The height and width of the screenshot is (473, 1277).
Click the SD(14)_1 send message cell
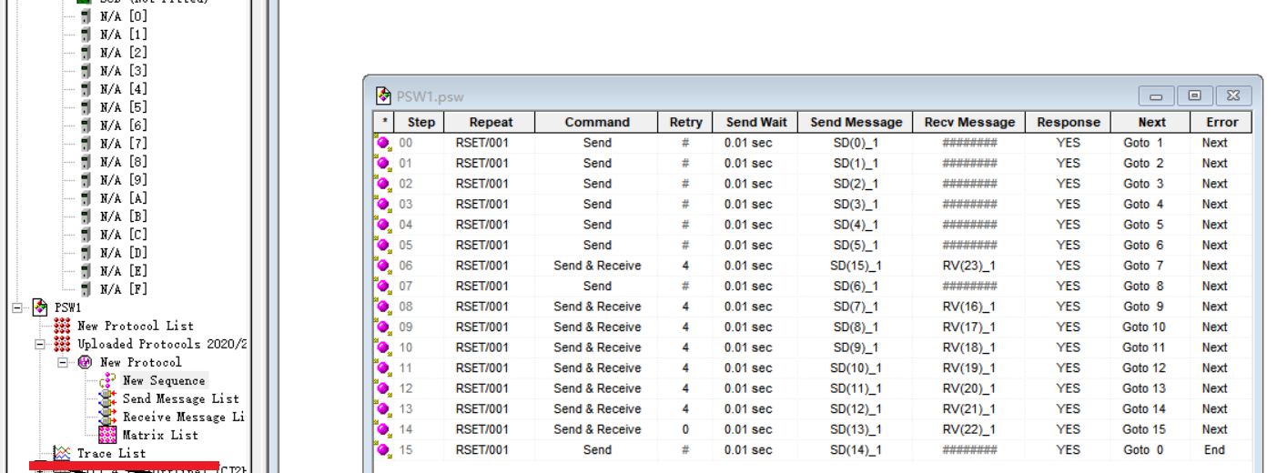pyautogui.click(x=856, y=449)
